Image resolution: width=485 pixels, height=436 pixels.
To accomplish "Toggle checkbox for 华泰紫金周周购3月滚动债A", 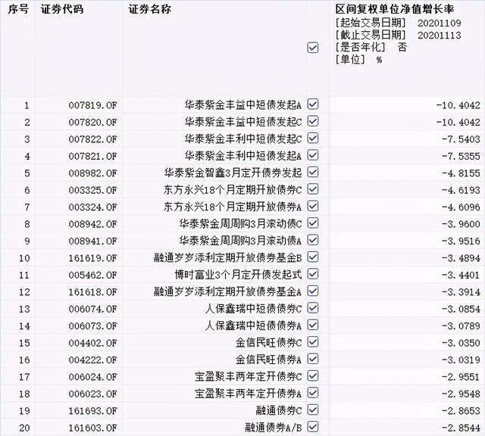I will click(313, 240).
